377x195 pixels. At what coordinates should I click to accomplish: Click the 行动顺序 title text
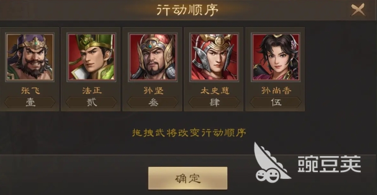click(x=188, y=10)
